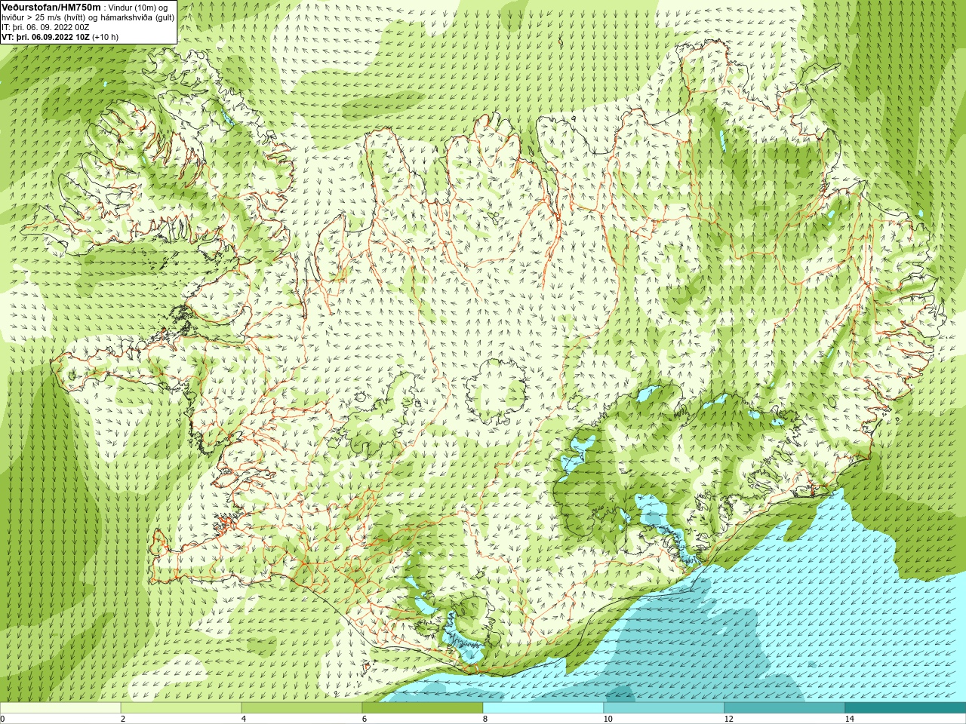Click the legend scale label "12"
Viewport: 966px width, 724px height.
pyautogui.click(x=728, y=719)
